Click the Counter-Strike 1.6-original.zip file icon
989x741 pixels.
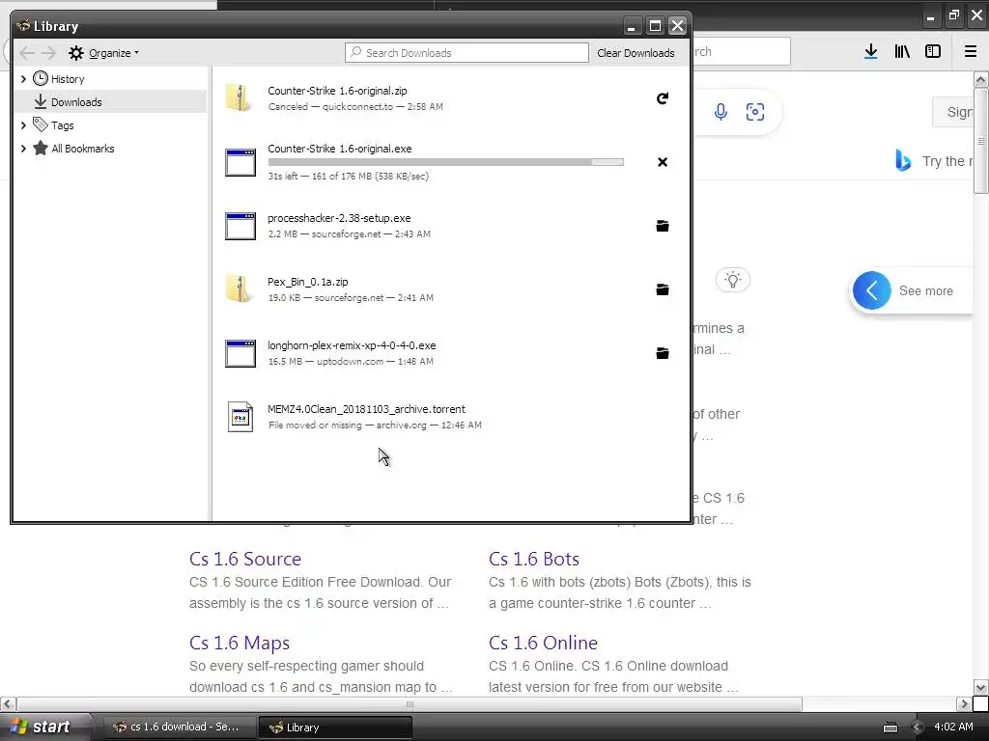[240, 98]
